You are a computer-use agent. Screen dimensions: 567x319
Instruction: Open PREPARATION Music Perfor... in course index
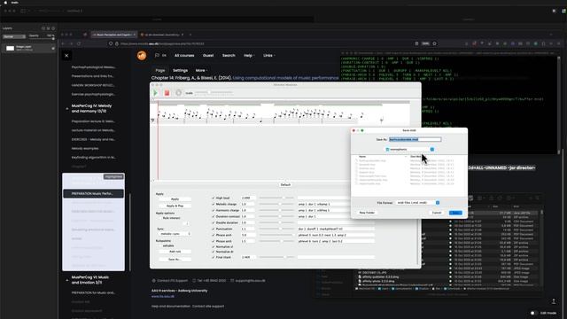pyautogui.click(x=93, y=193)
